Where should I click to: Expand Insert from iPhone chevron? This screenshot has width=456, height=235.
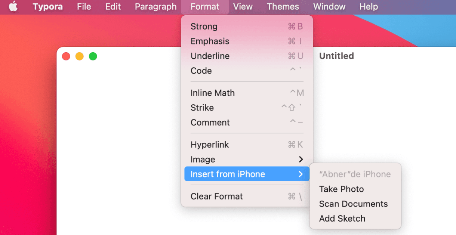(x=301, y=174)
